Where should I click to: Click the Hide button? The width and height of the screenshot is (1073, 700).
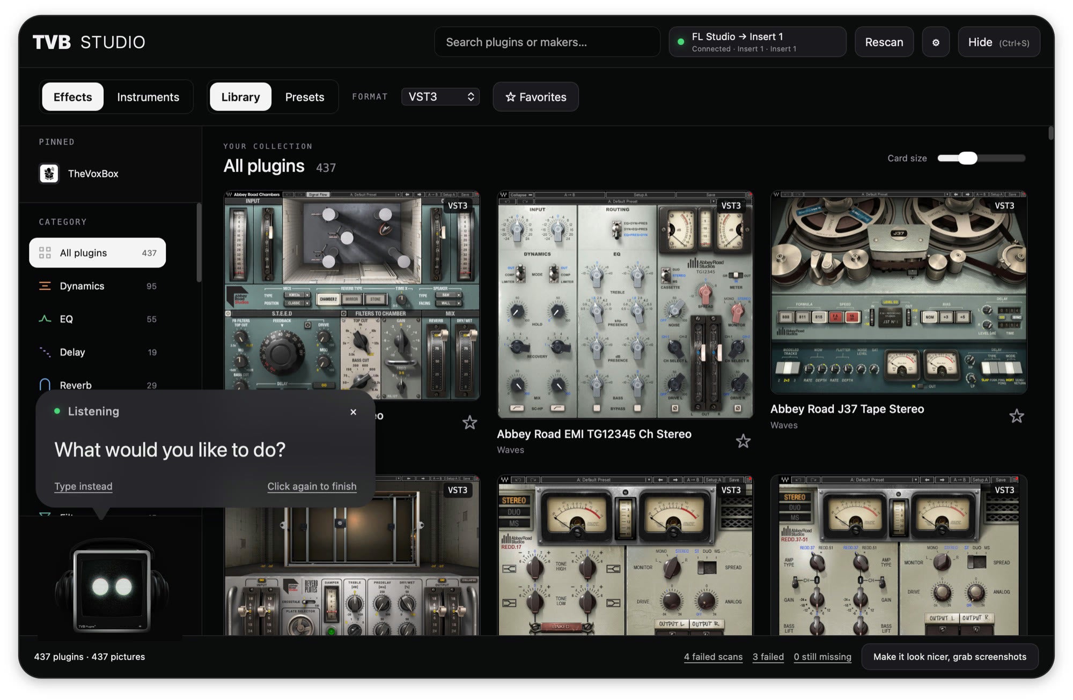[x=999, y=42]
